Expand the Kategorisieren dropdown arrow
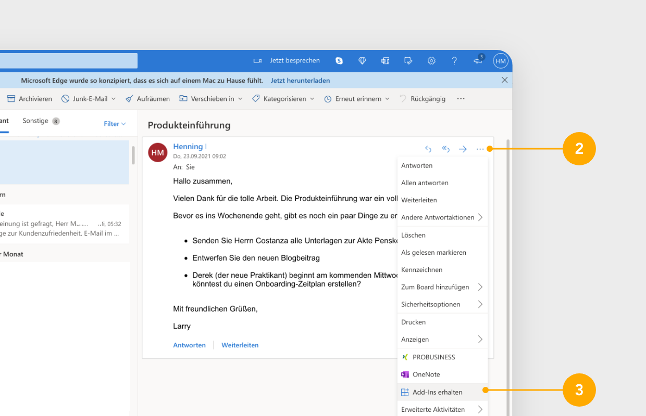The height and width of the screenshot is (416, 646). pos(312,99)
